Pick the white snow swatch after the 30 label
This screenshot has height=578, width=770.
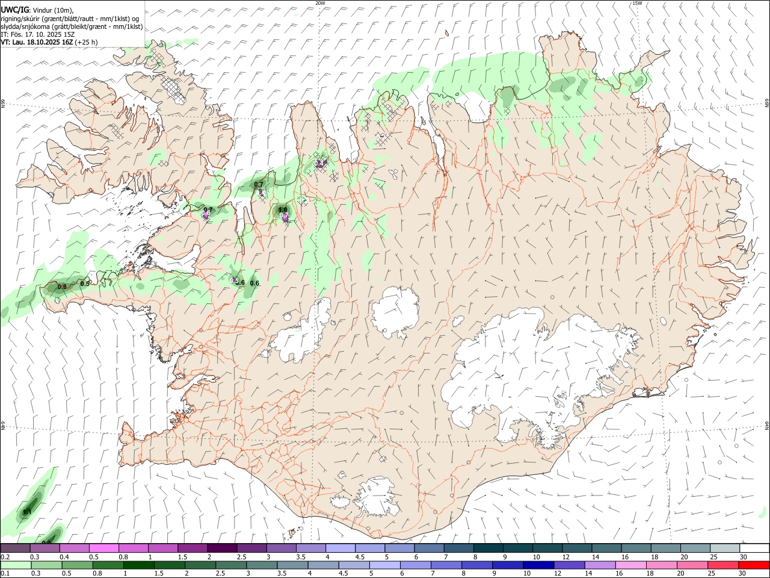click(x=754, y=548)
